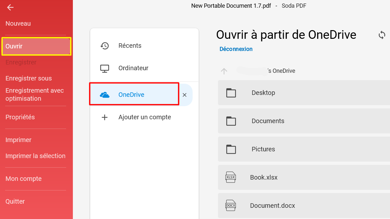Select Ouvrir in the red sidebar
Image resolution: width=390 pixels, height=219 pixels.
pyautogui.click(x=36, y=46)
